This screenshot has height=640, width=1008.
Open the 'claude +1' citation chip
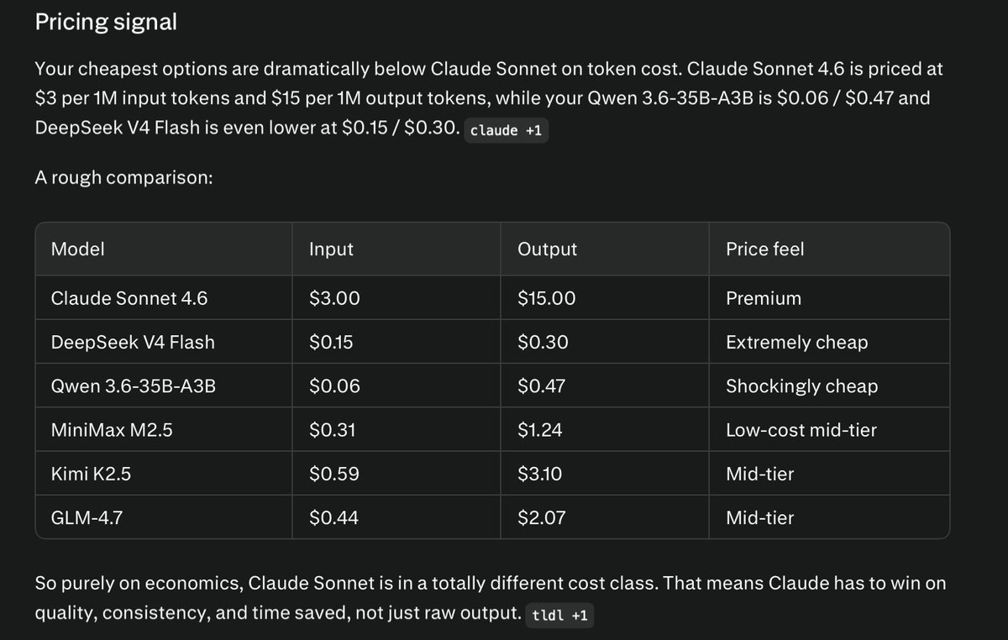pyautogui.click(x=506, y=131)
